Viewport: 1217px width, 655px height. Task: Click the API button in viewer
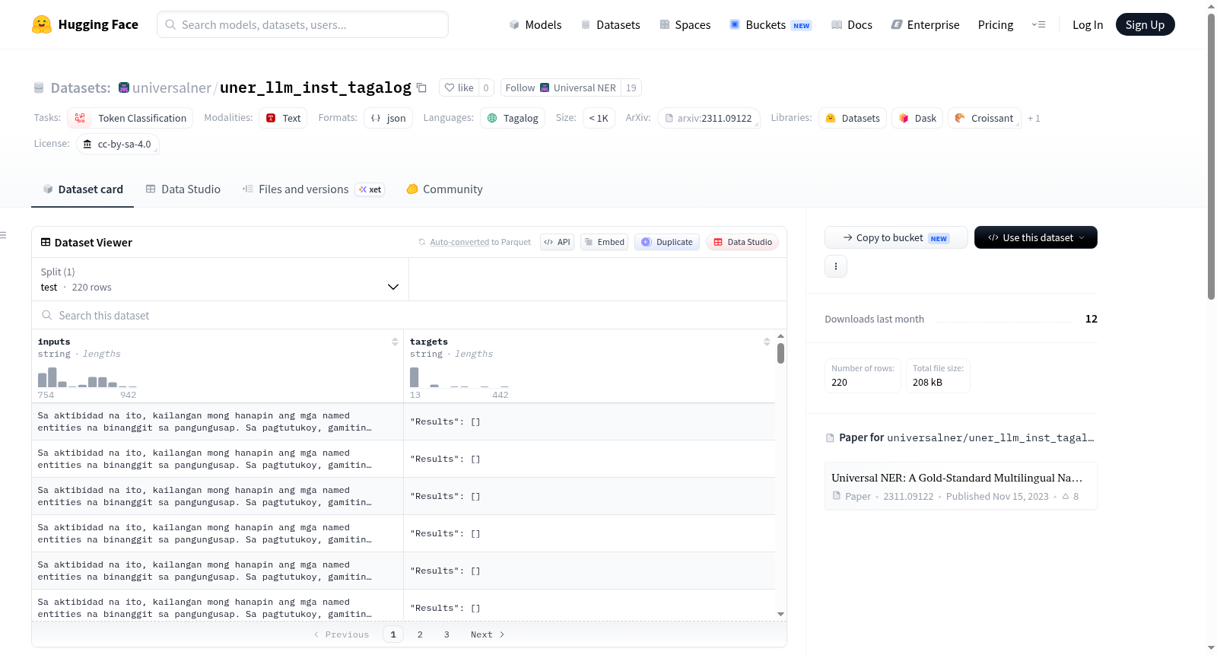pyautogui.click(x=557, y=242)
